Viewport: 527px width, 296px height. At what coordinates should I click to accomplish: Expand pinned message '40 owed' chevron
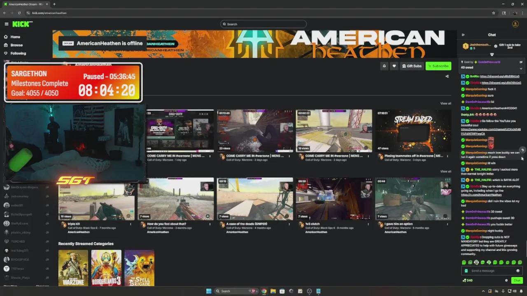pyautogui.click(x=521, y=68)
